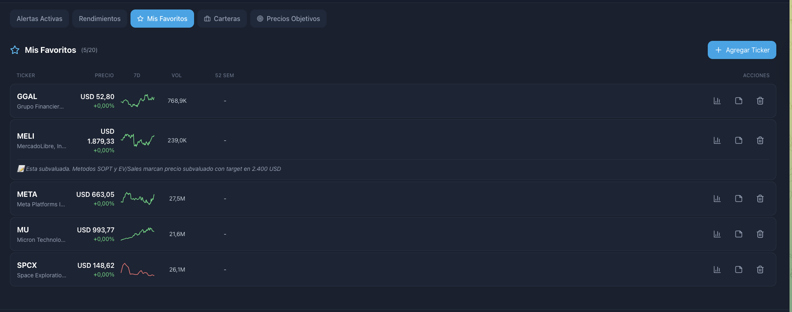Click the MELI subvaluada note text

[153, 169]
